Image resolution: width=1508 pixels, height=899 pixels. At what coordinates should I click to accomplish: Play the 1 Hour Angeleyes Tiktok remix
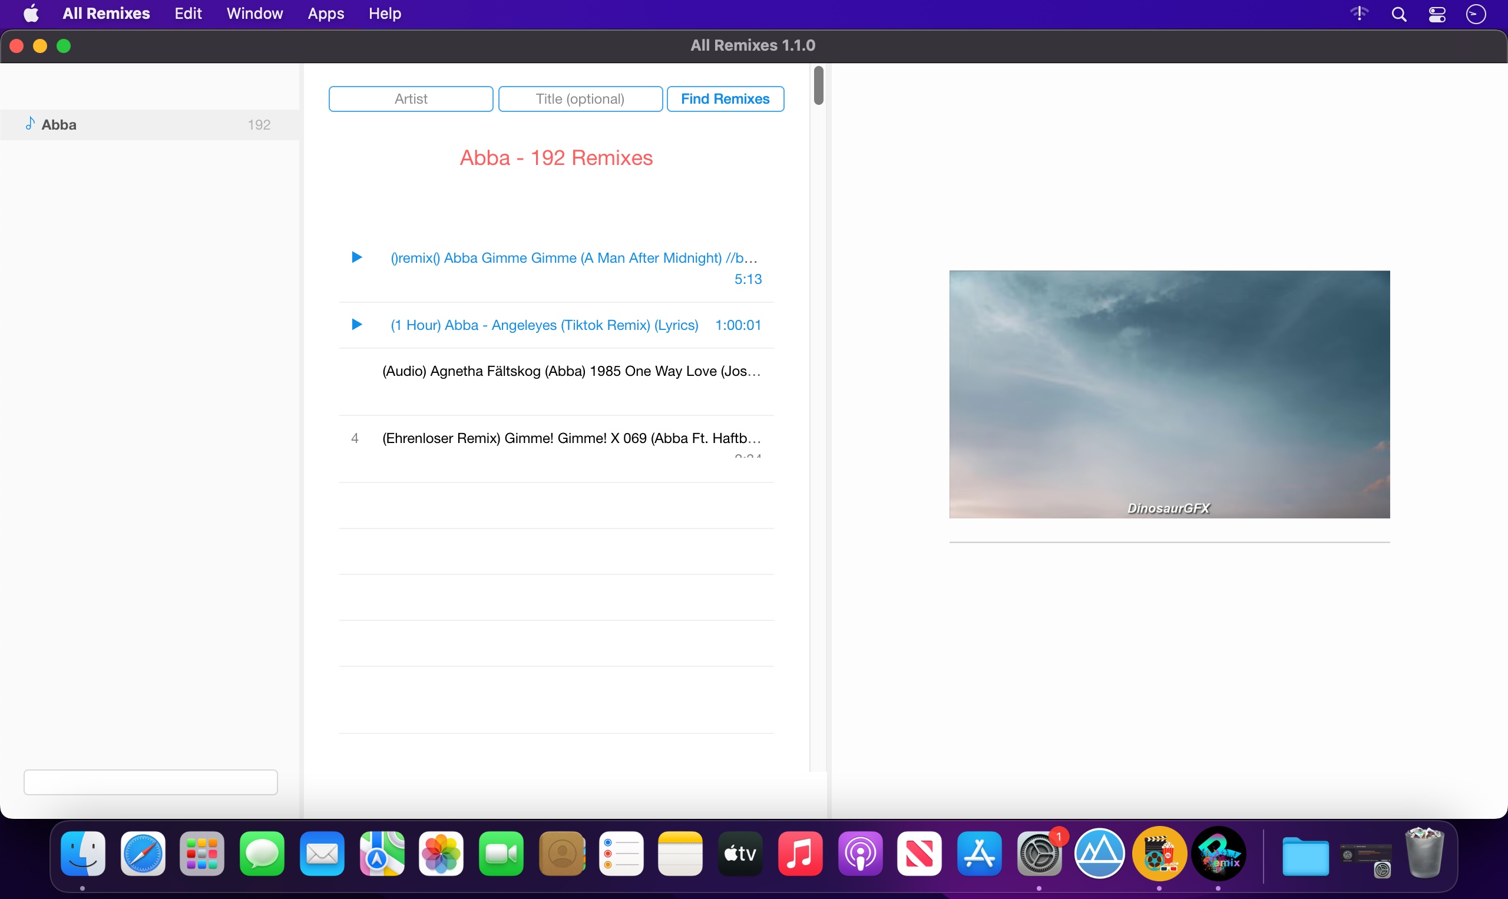pos(357,325)
